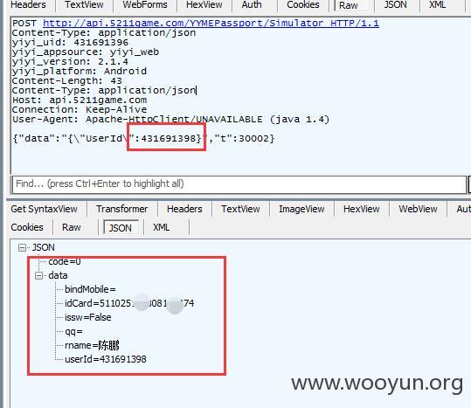471x408 pixels.
Task: Open the response Cookies tab in lower row
Action: [27, 227]
